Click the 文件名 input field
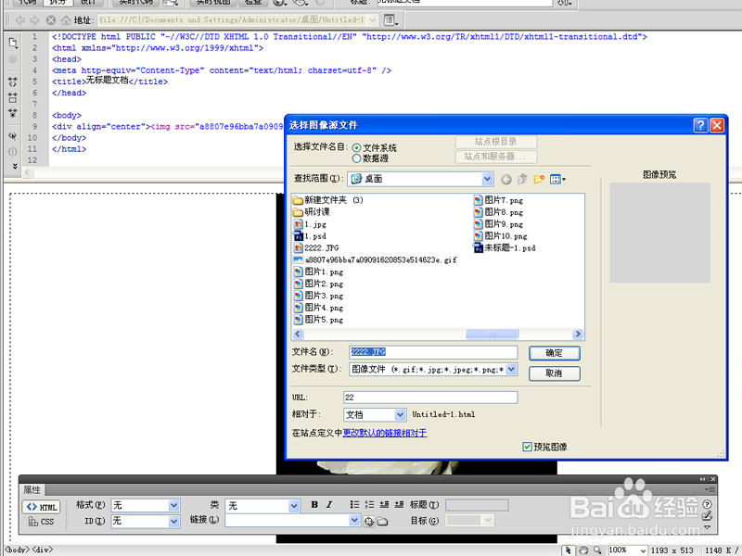The width and height of the screenshot is (742, 556). pos(433,352)
